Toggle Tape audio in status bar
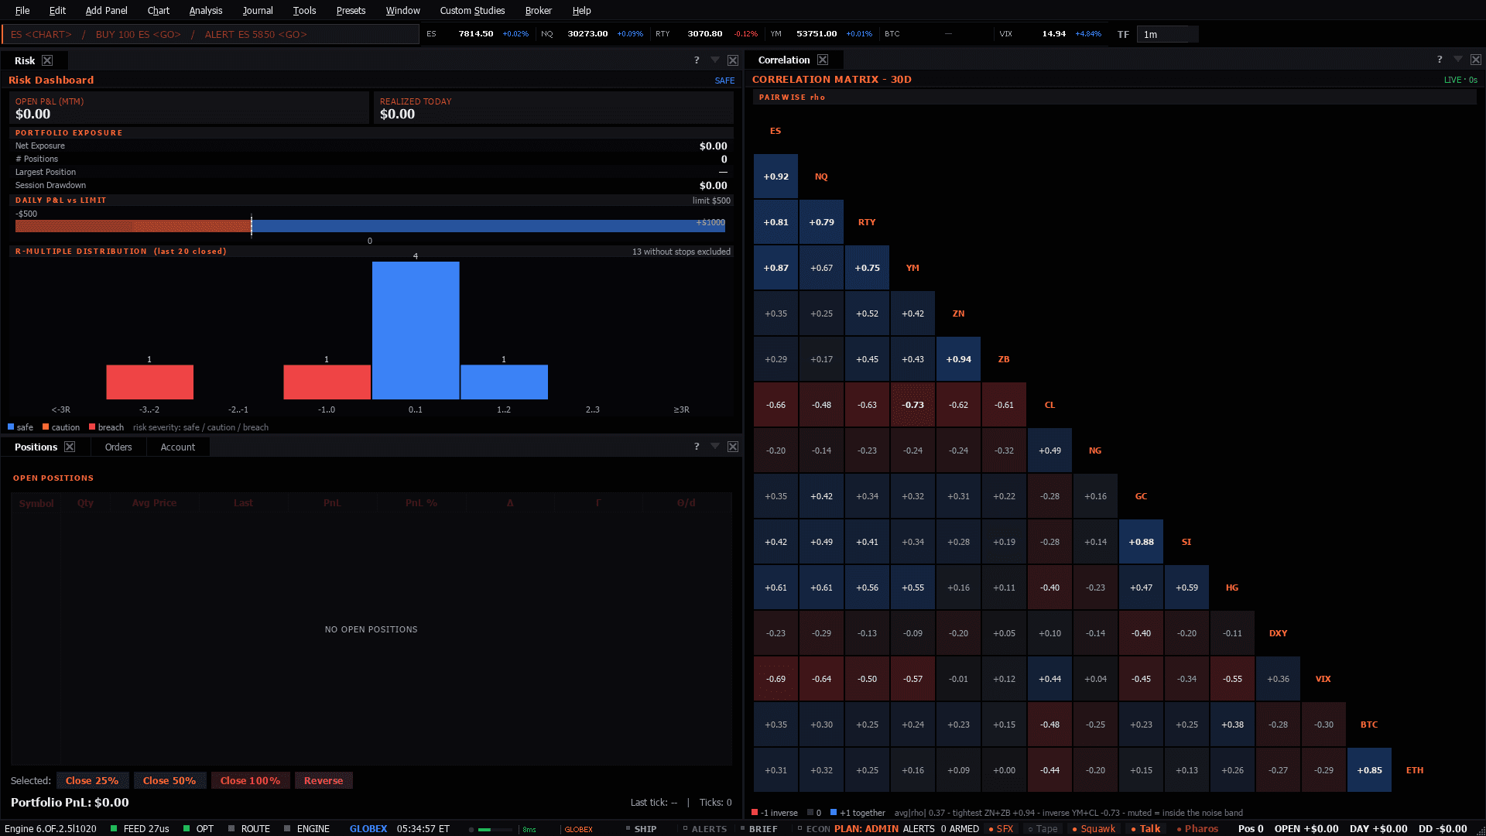This screenshot has width=1486, height=836. [x=1043, y=828]
